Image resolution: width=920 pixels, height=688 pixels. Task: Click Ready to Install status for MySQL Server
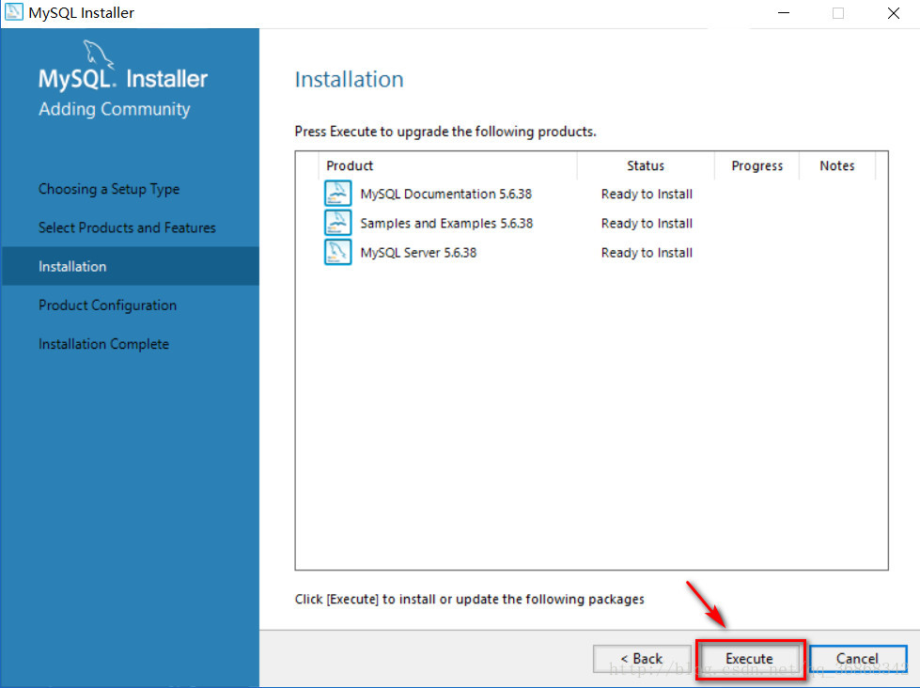647,253
